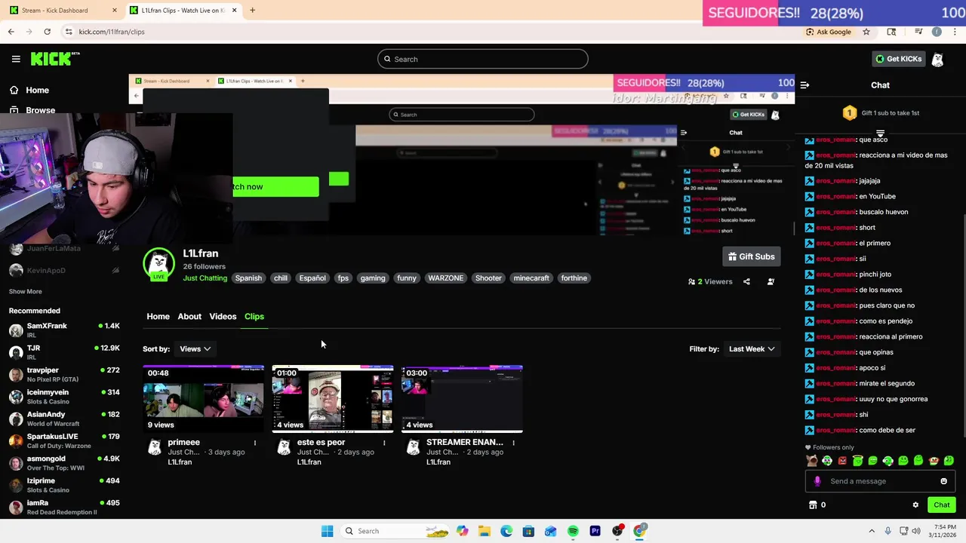The image size is (966, 543).
Task: Click the share icon near Viewers
Action: coord(746,281)
